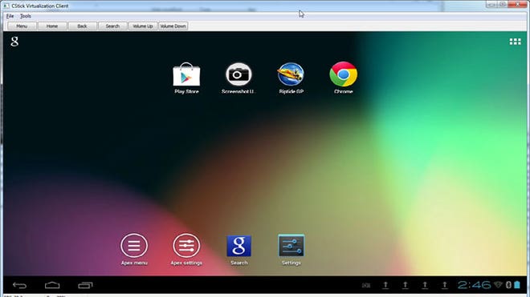Click the Volume Up button
Viewport: 530px width, 297px height.
pyautogui.click(x=143, y=26)
